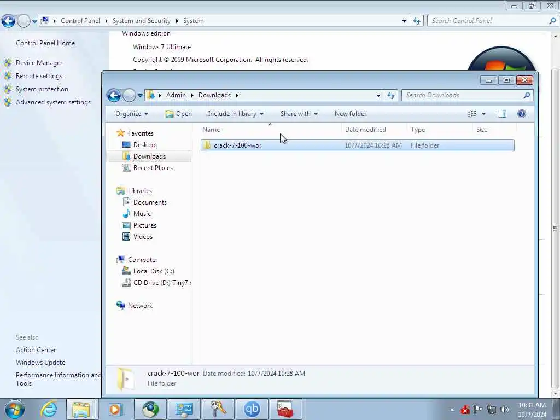This screenshot has width=560, height=420.
Task: Sort by the Type column
Action: pos(440,129)
